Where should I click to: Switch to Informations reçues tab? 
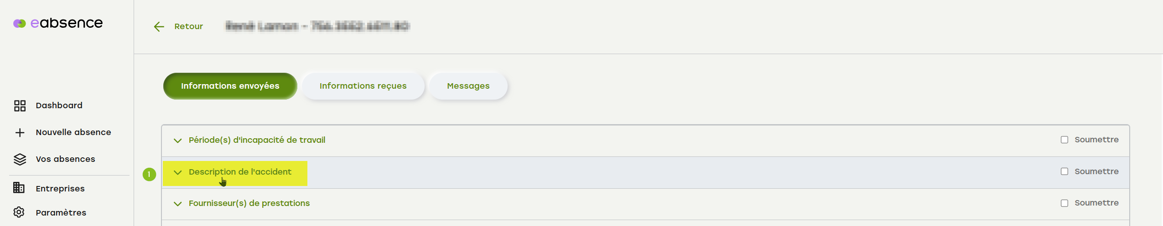[363, 86]
